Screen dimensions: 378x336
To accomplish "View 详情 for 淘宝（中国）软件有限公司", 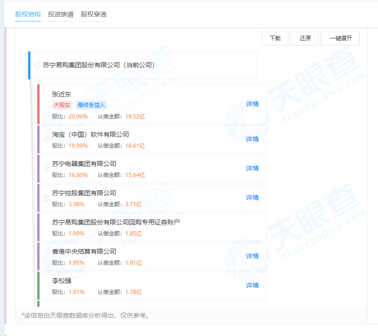I will tap(252, 139).
